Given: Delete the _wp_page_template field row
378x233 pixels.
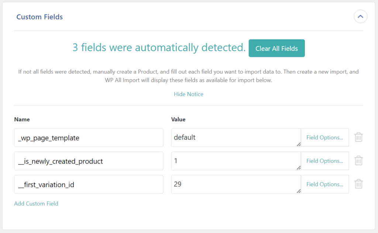Looking at the screenshot, I should pos(358,137).
